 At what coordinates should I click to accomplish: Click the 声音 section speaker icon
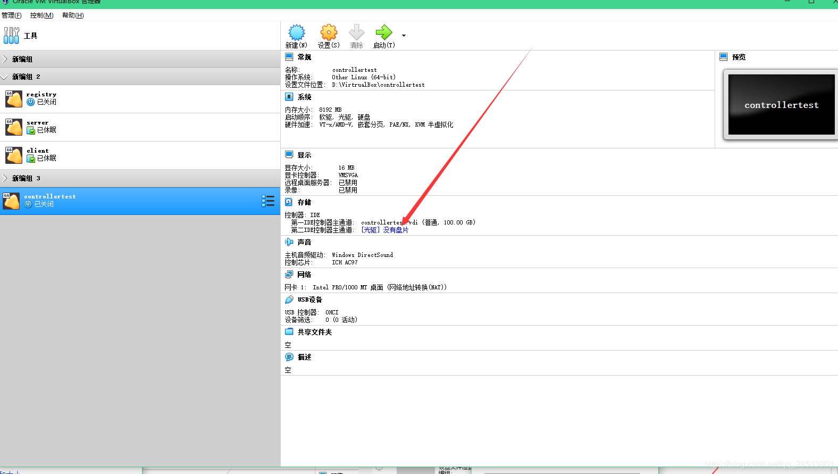click(289, 242)
